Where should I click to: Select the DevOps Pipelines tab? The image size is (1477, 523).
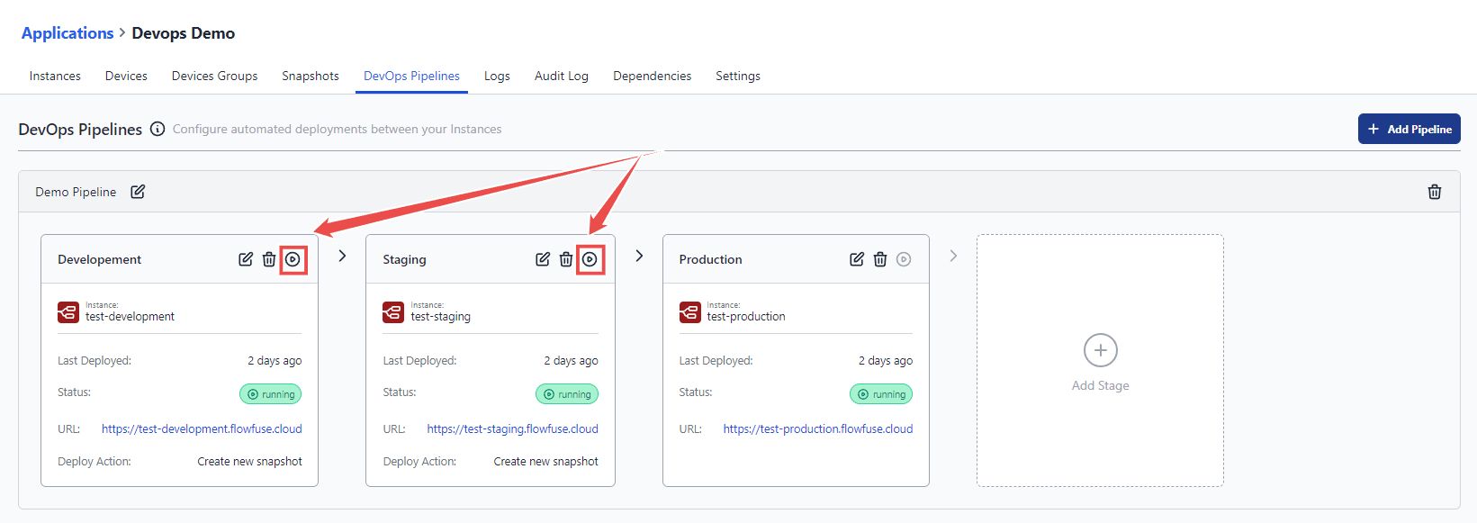pyautogui.click(x=411, y=76)
